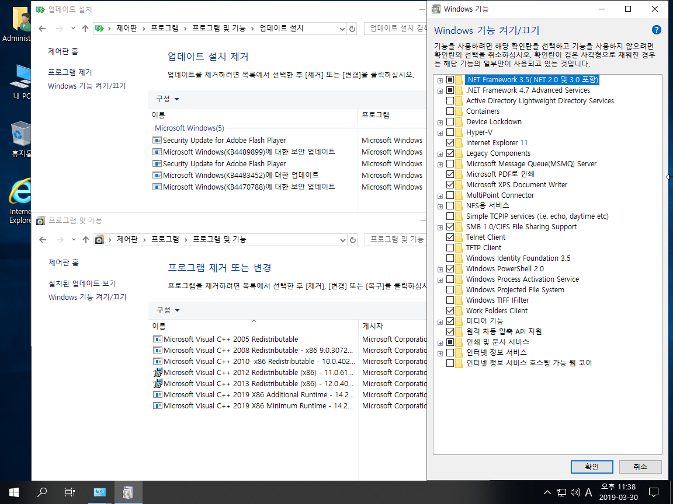This screenshot has width=673, height=504.
Task: Open the 구성 dropdown in Programs and Features window
Action: point(168,310)
